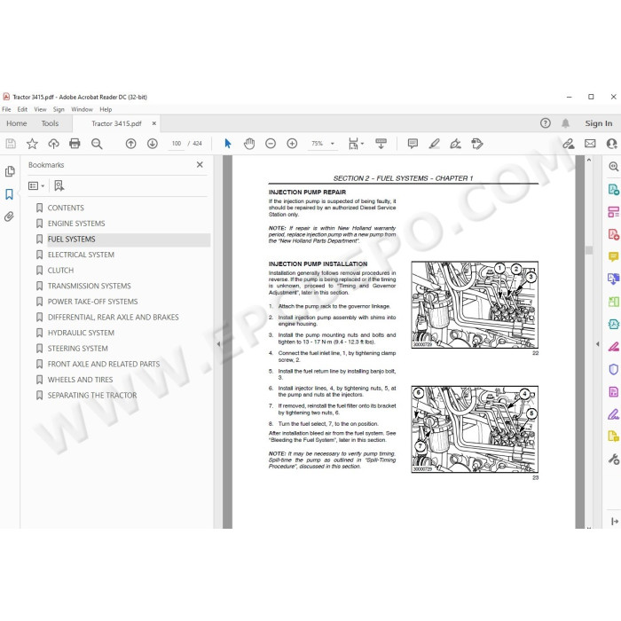Open the ENGINE SYSTEMS bookmark
Screen dimensions: 621x621
click(x=76, y=224)
